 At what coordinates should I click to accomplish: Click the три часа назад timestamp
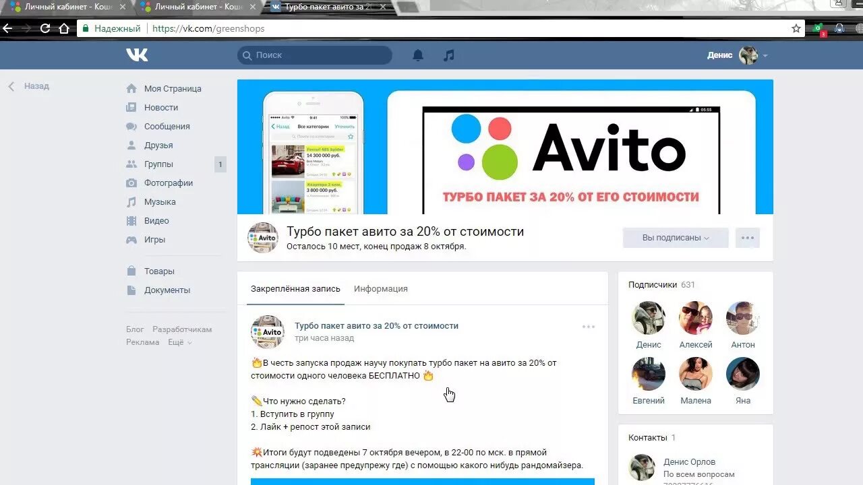coord(324,338)
